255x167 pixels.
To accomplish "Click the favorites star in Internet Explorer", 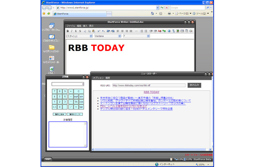I will (x=44, y=13).
